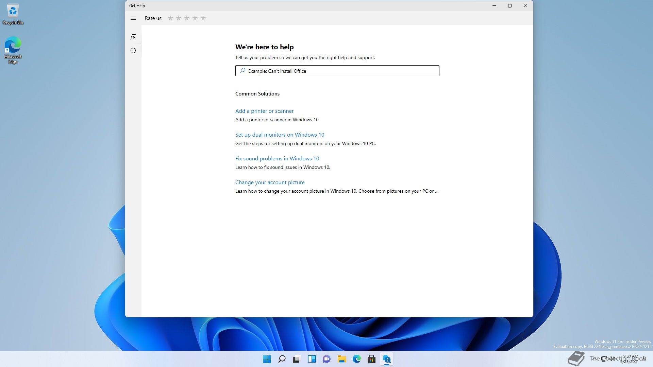Focus the 'Example: Can't install Office' search field
The image size is (653, 367).
pyautogui.click(x=337, y=71)
